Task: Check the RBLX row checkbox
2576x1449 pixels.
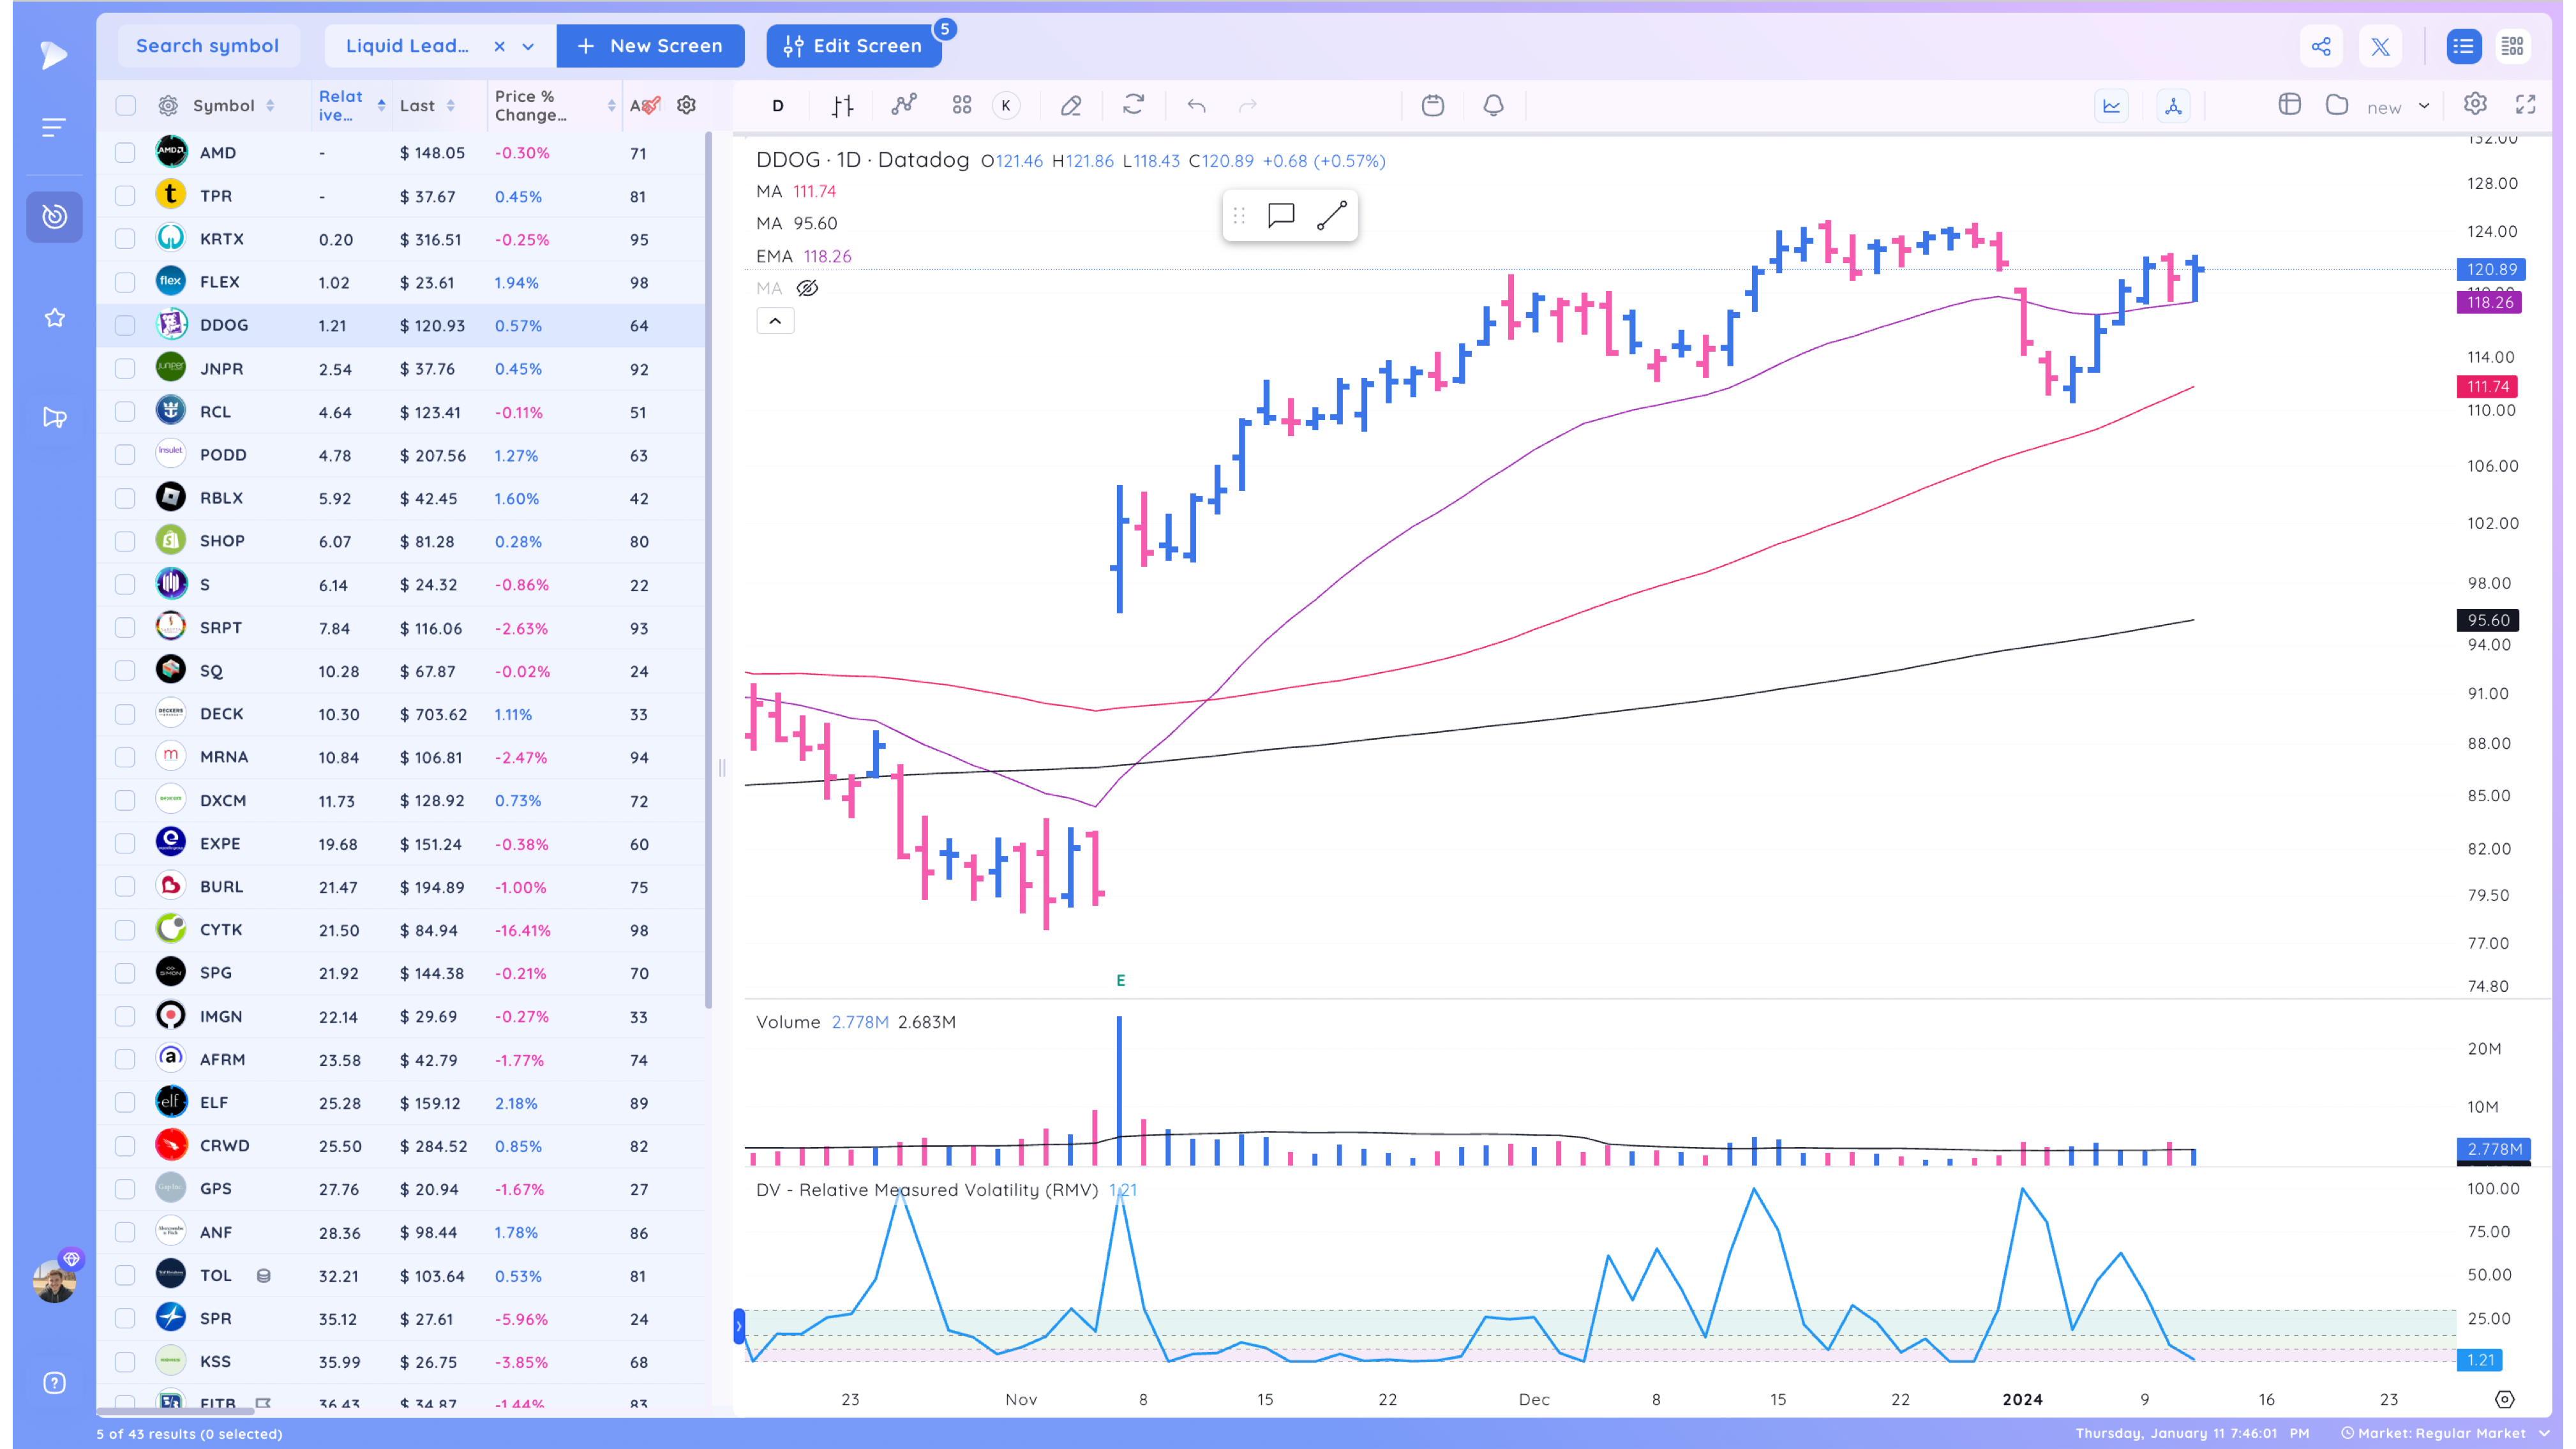Action: (x=125, y=498)
